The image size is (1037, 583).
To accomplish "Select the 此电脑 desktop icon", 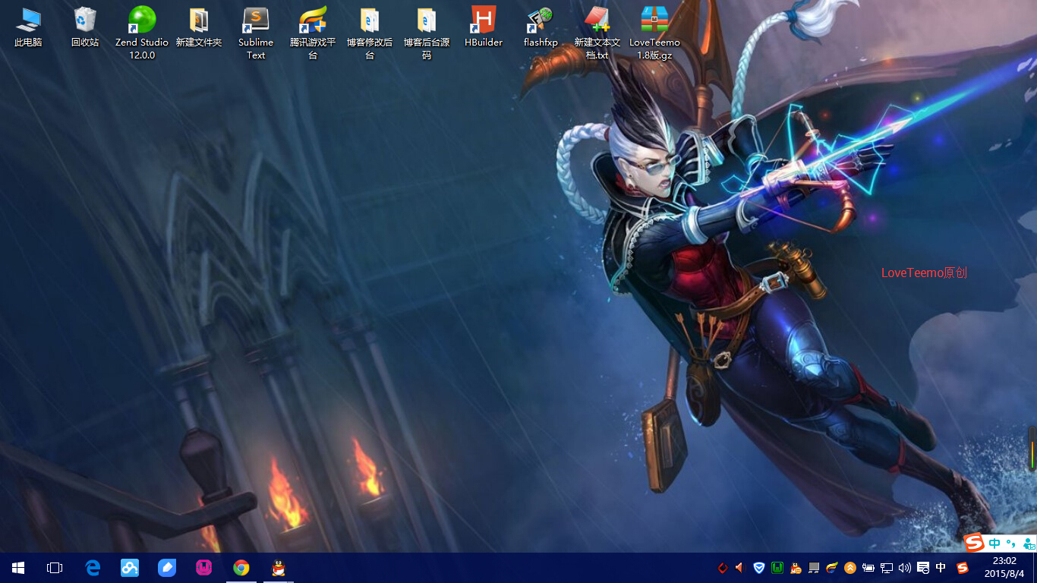I will coord(28,20).
